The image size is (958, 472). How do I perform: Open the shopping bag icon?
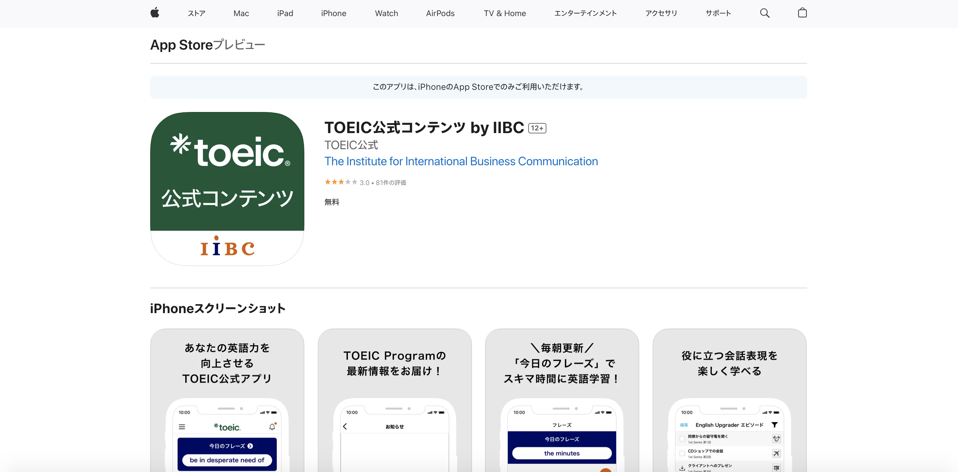pos(802,13)
